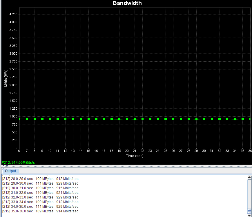Click the 31.0-32.0 sec 921 Mbits/sec line
252x217 pixels.
pos(40,193)
